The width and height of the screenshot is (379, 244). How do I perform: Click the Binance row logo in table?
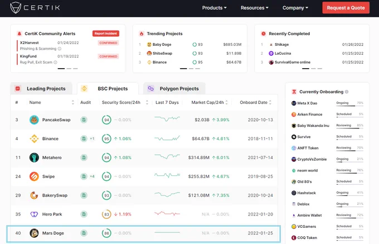[x=34, y=138]
